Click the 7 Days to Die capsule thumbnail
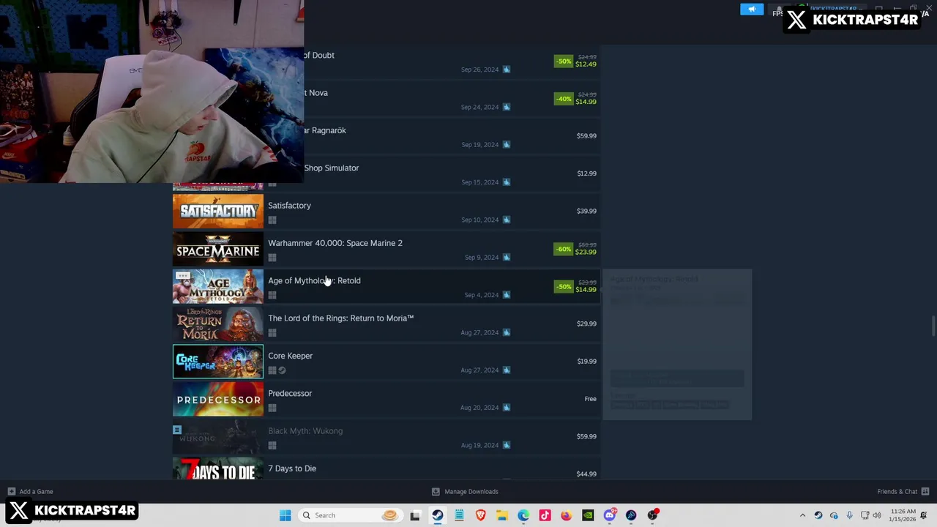 coord(218,468)
